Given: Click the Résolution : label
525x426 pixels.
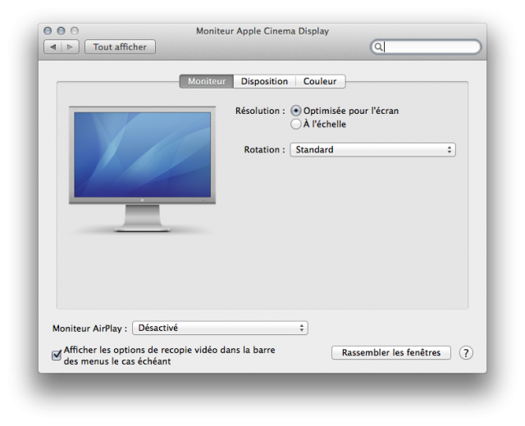Looking at the screenshot, I should (x=260, y=111).
